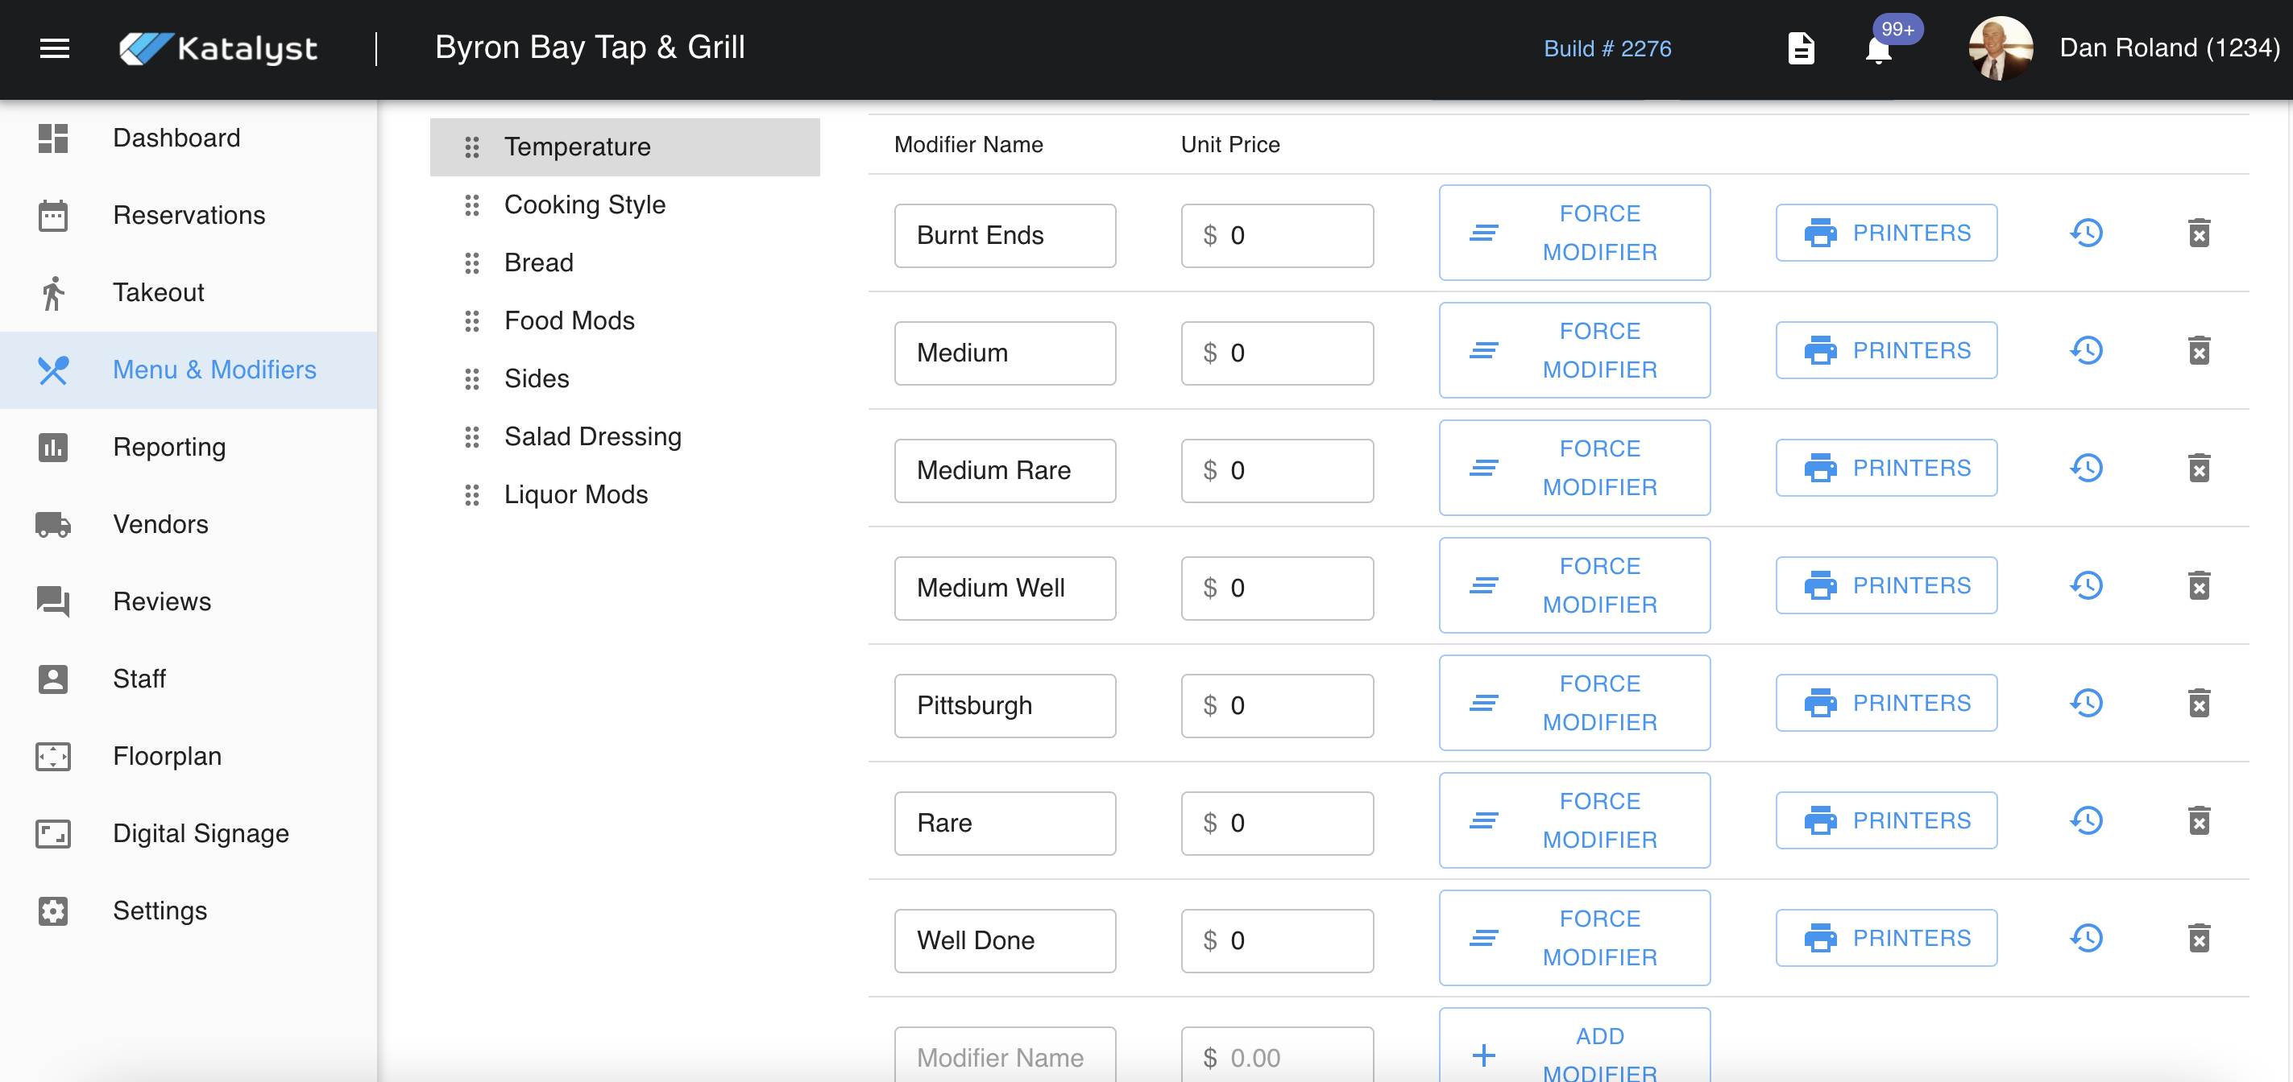Go to Floorplan in sidebar
This screenshot has height=1082, width=2293.
[x=167, y=755]
